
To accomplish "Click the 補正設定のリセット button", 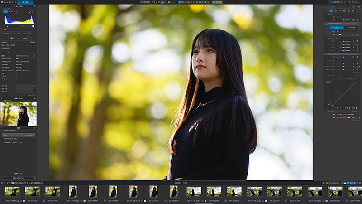I will pos(337,2).
